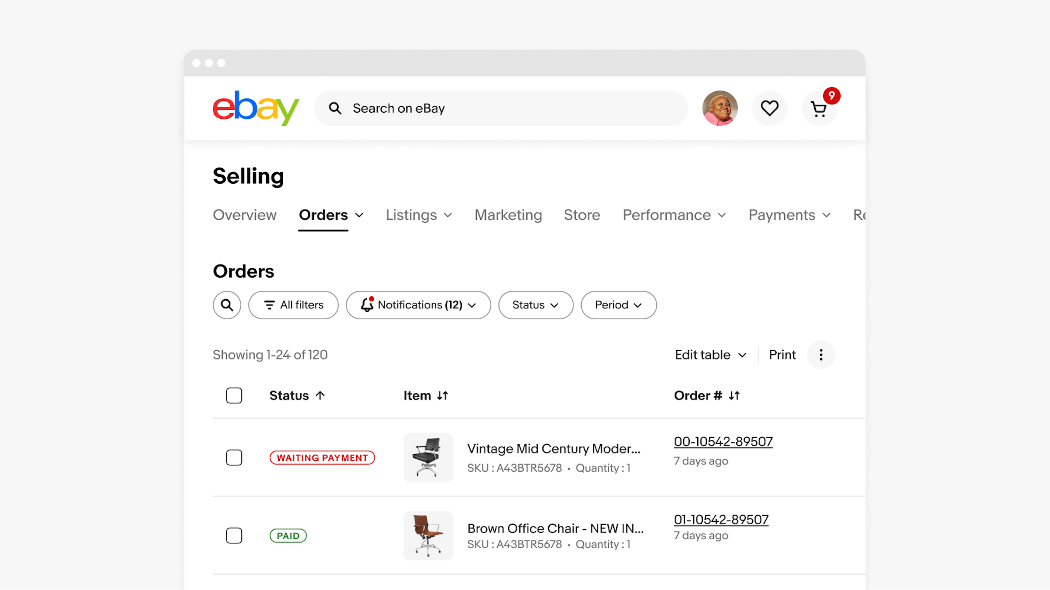Toggle the top-level select all checkbox
The height and width of the screenshot is (590, 1050).
234,395
